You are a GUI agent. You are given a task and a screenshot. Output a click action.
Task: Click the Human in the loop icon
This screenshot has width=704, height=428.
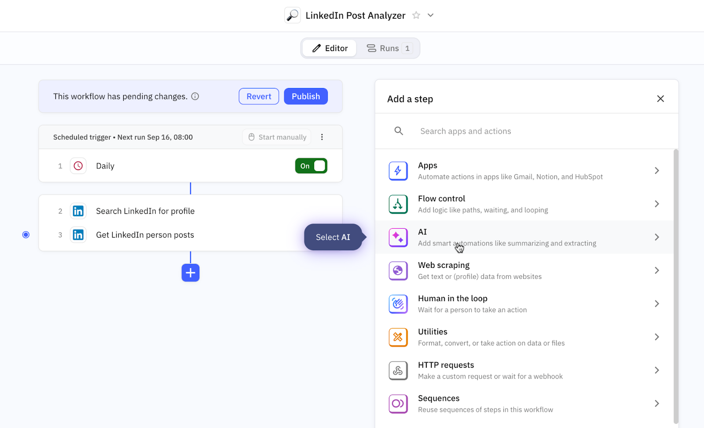click(x=398, y=304)
